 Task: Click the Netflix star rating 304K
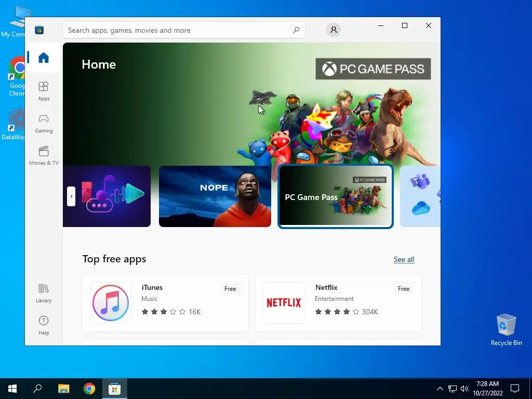pos(347,312)
